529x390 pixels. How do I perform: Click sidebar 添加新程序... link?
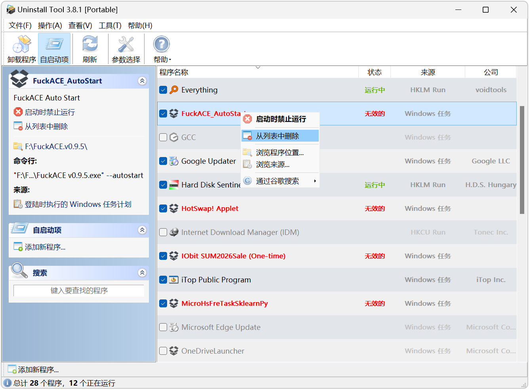45,247
